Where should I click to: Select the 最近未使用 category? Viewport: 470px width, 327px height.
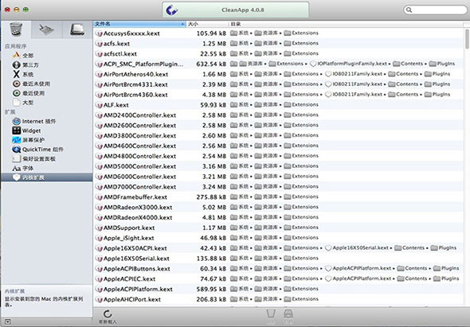pyautogui.click(x=31, y=84)
